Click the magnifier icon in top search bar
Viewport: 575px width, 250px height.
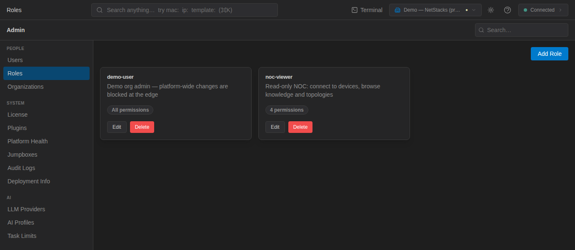coord(100,10)
